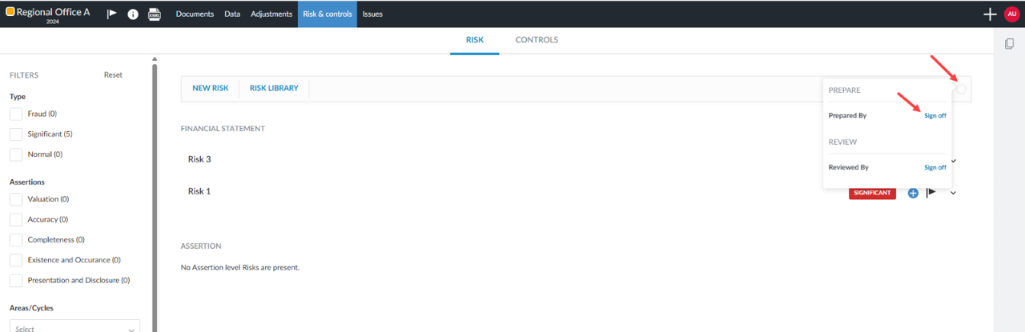Click Sign off next to Reviewed By
Screen dimensions: 1025x332
coord(935,167)
